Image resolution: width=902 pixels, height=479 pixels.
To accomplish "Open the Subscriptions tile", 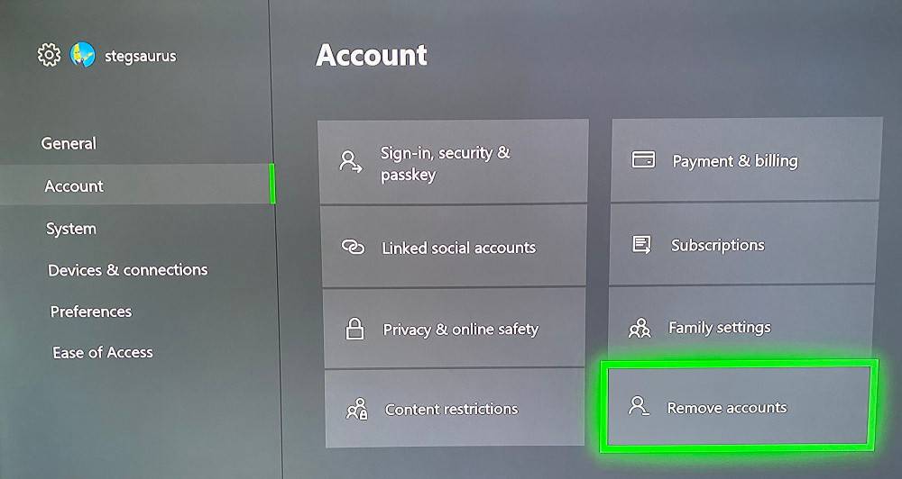I will pos(743,243).
